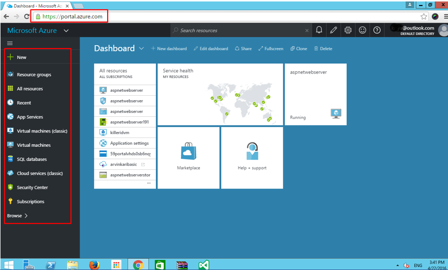
Task: Expand Browse at bottom of sidebar
Action: (17, 216)
